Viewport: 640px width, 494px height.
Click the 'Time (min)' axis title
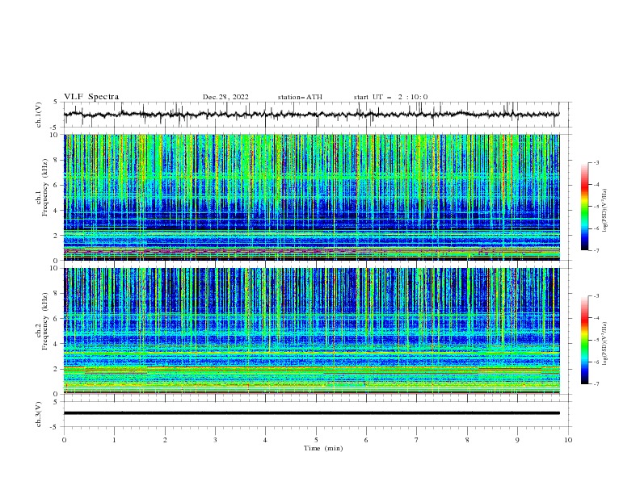323,448
